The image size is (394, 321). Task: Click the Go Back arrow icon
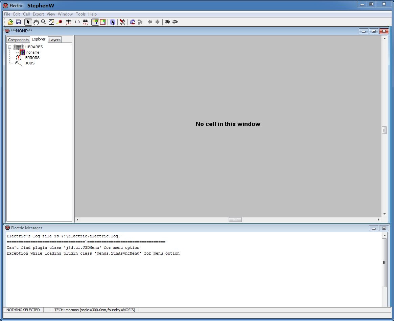coord(150,22)
